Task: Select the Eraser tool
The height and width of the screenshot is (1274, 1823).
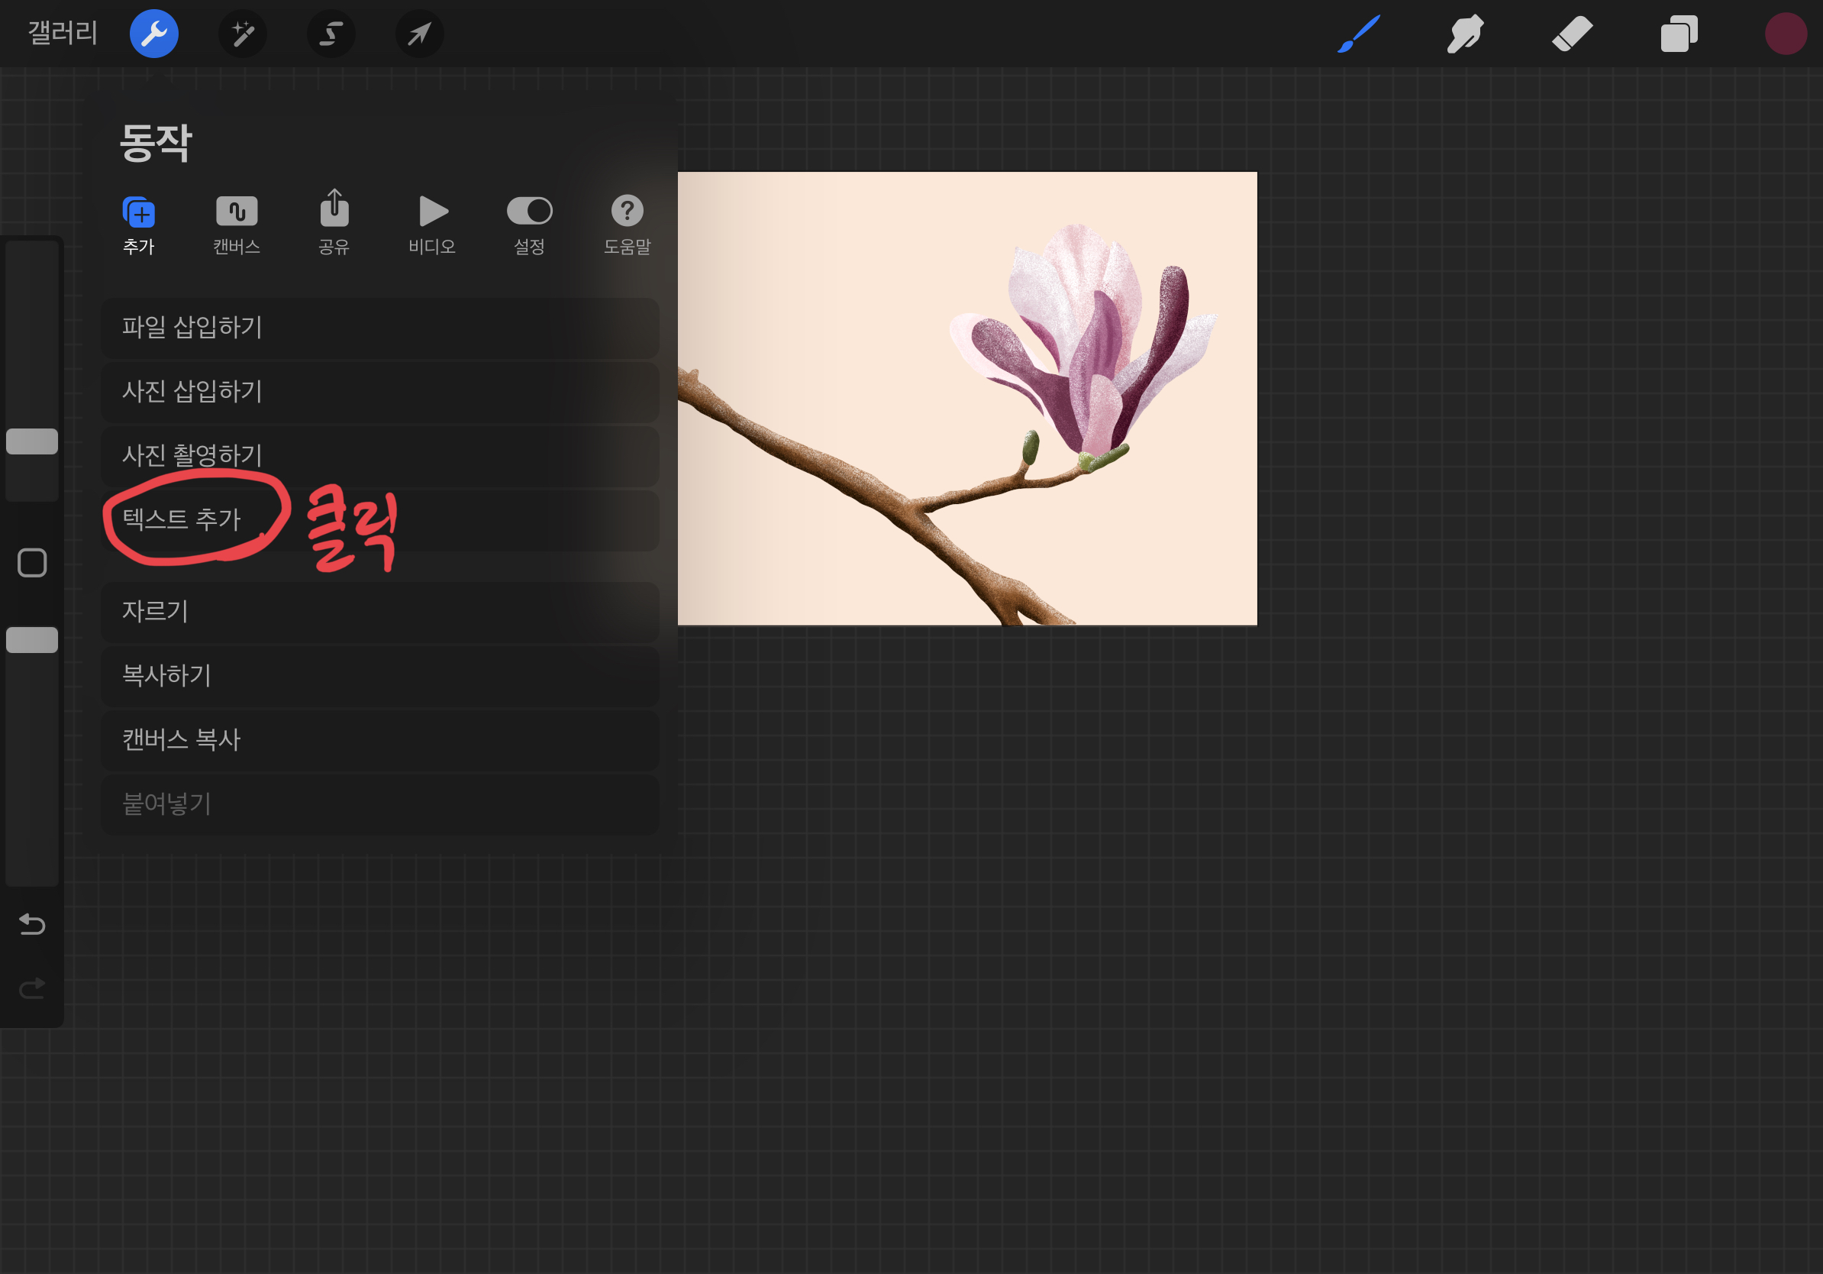Action: coord(1572,34)
